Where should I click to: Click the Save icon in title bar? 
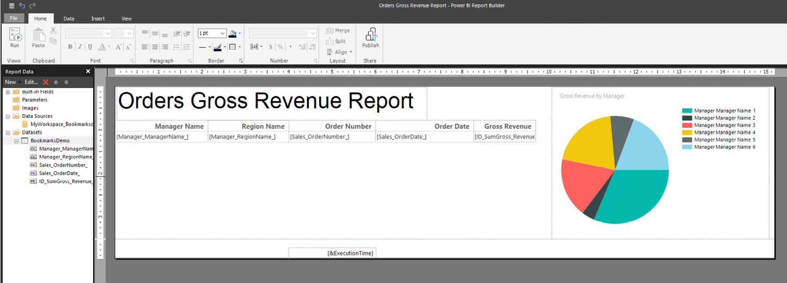11,6
